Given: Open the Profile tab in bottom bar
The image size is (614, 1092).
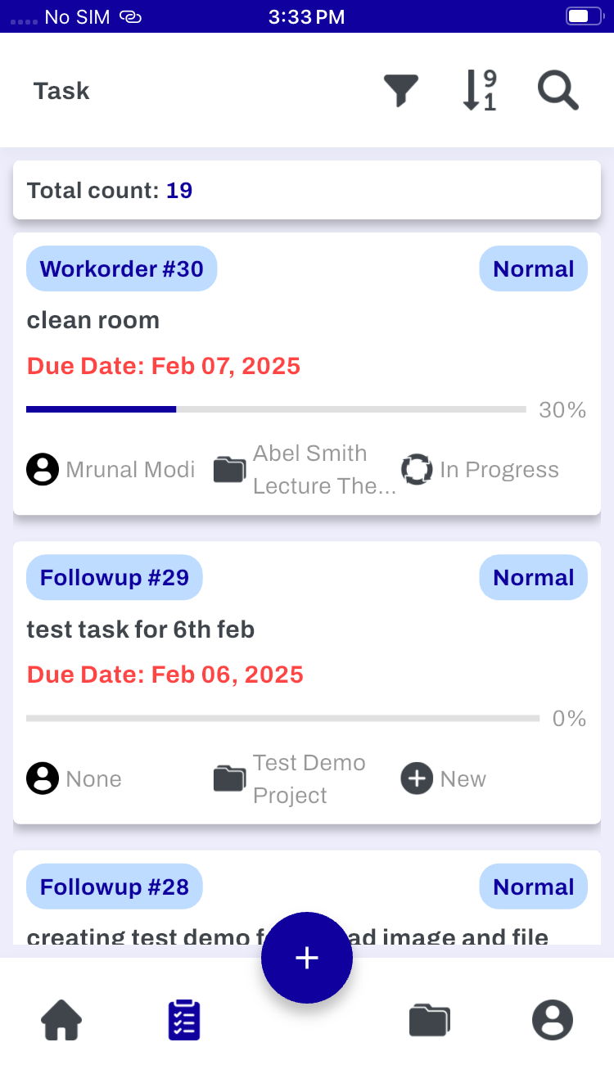Looking at the screenshot, I should (553, 1021).
